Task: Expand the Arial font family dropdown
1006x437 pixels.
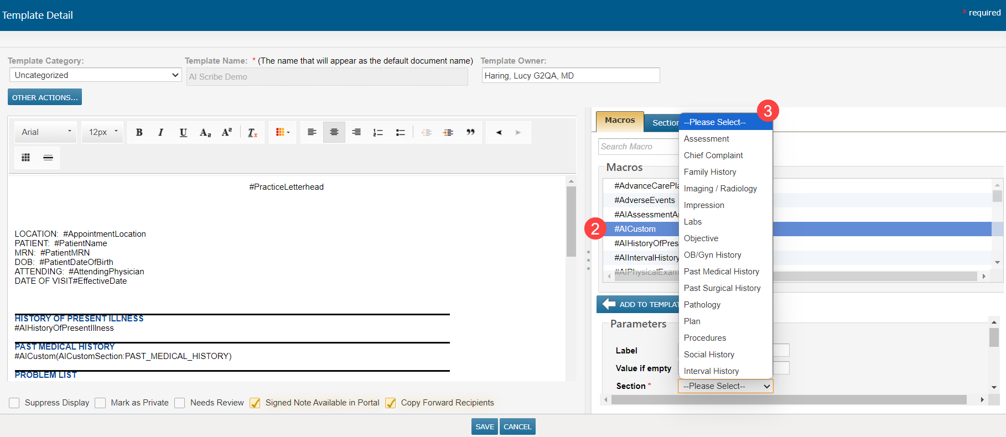Action: [x=46, y=132]
